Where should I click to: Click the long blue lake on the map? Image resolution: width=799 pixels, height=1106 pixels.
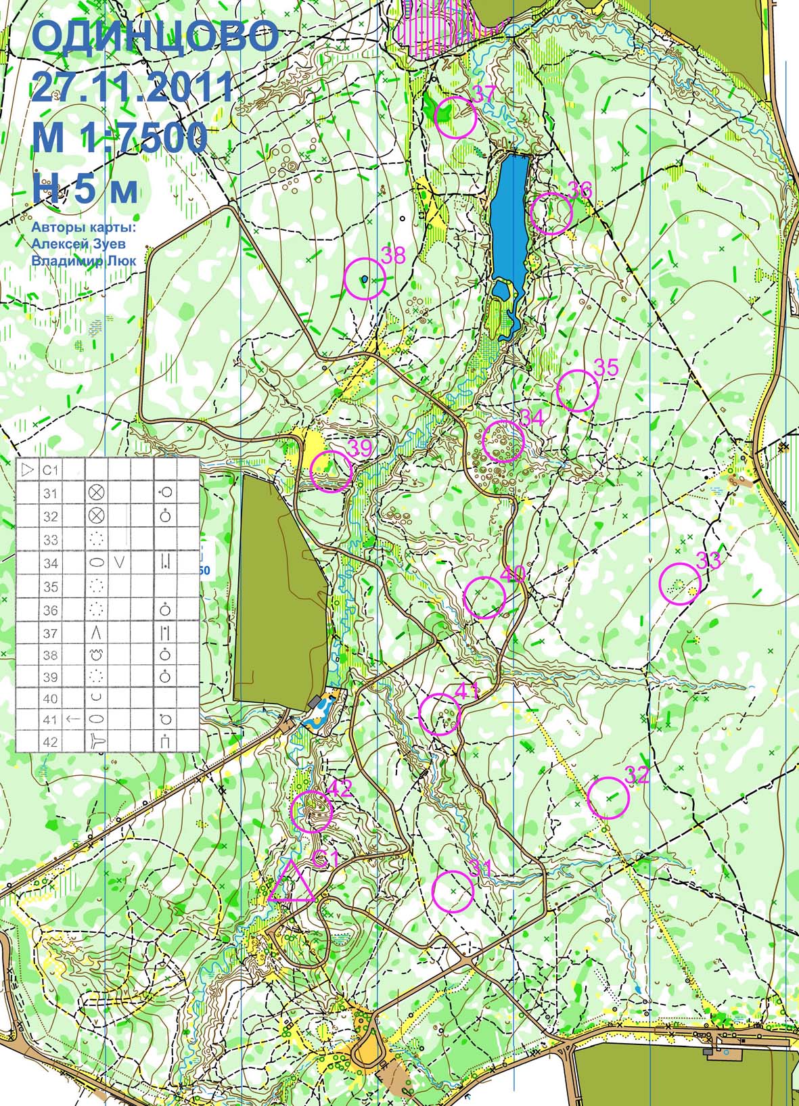(x=510, y=216)
